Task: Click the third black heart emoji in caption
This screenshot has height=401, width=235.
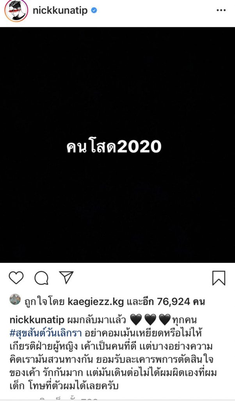Action: [x=165, y=320]
